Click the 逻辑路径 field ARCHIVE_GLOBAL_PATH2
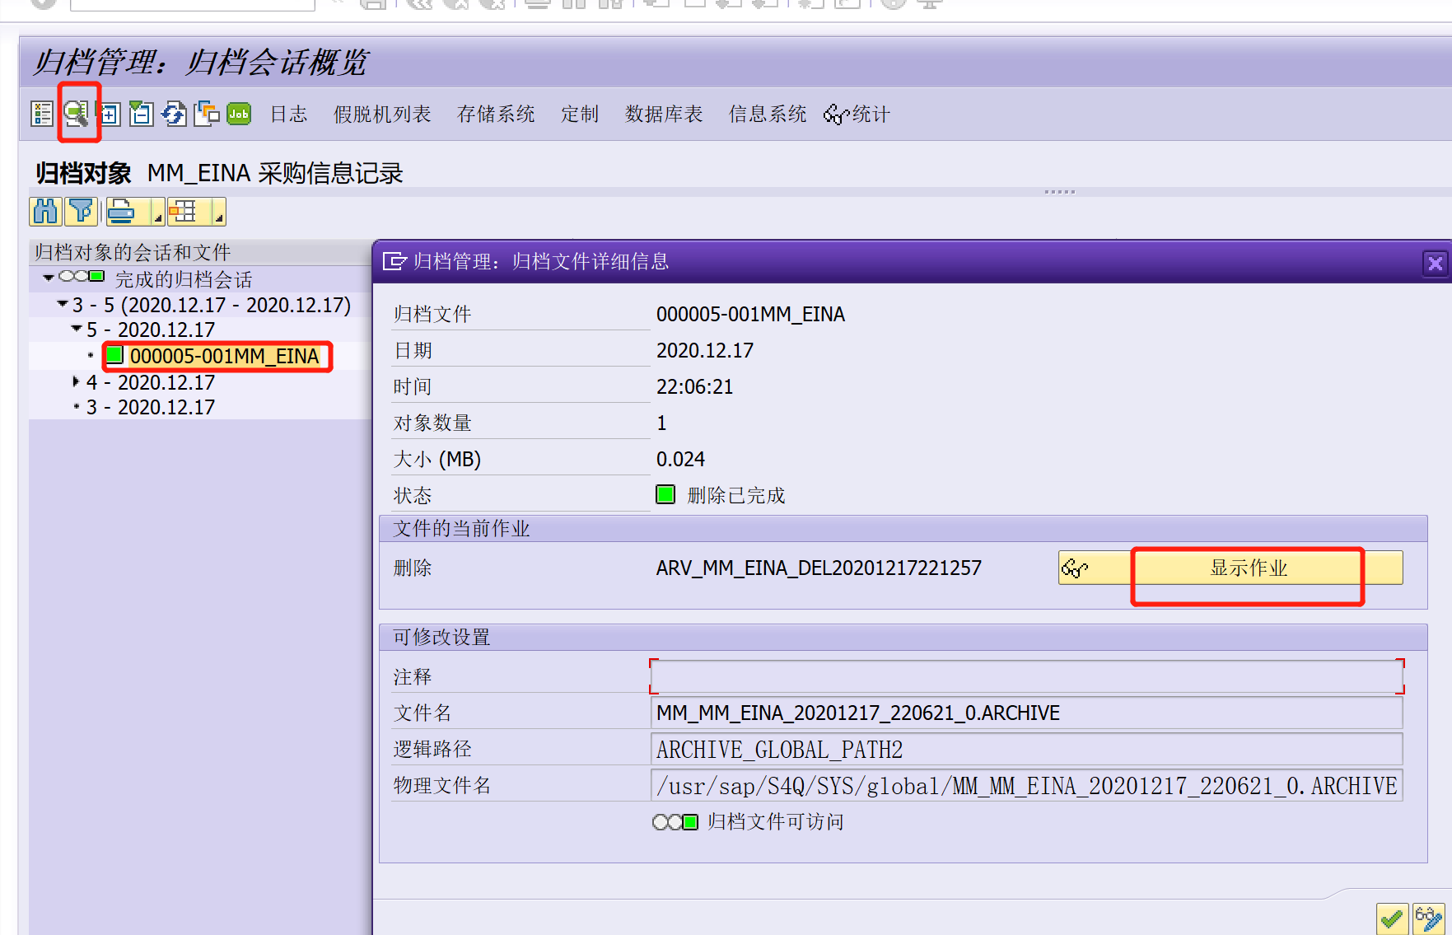The image size is (1452, 935). [1026, 749]
